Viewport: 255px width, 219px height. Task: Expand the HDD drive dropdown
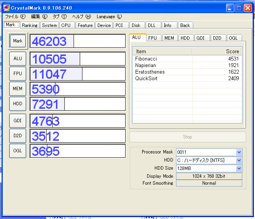tap(239, 160)
